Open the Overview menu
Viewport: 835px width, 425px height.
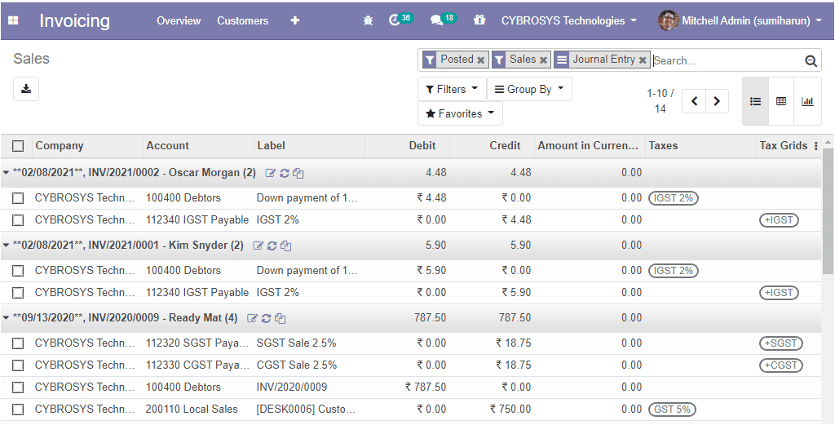pyautogui.click(x=179, y=20)
